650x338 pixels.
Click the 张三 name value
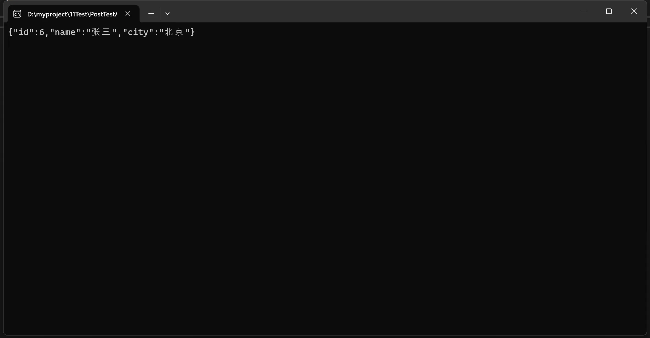101,32
